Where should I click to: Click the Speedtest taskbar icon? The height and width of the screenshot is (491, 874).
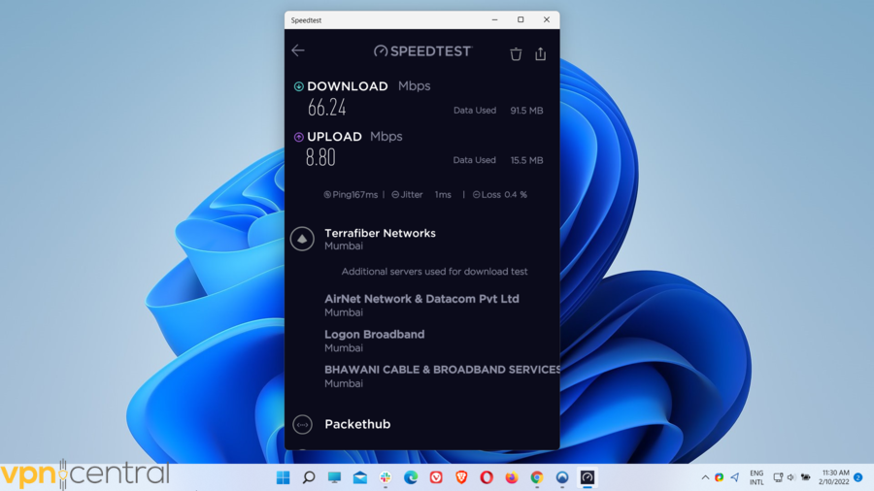(588, 477)
